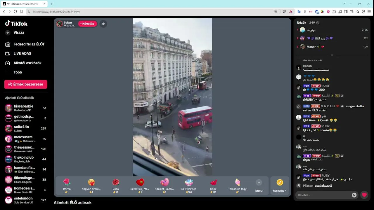
Task: Select the tiktok.com/@sulta44n/live tab
Action: (x=24, y=4)
